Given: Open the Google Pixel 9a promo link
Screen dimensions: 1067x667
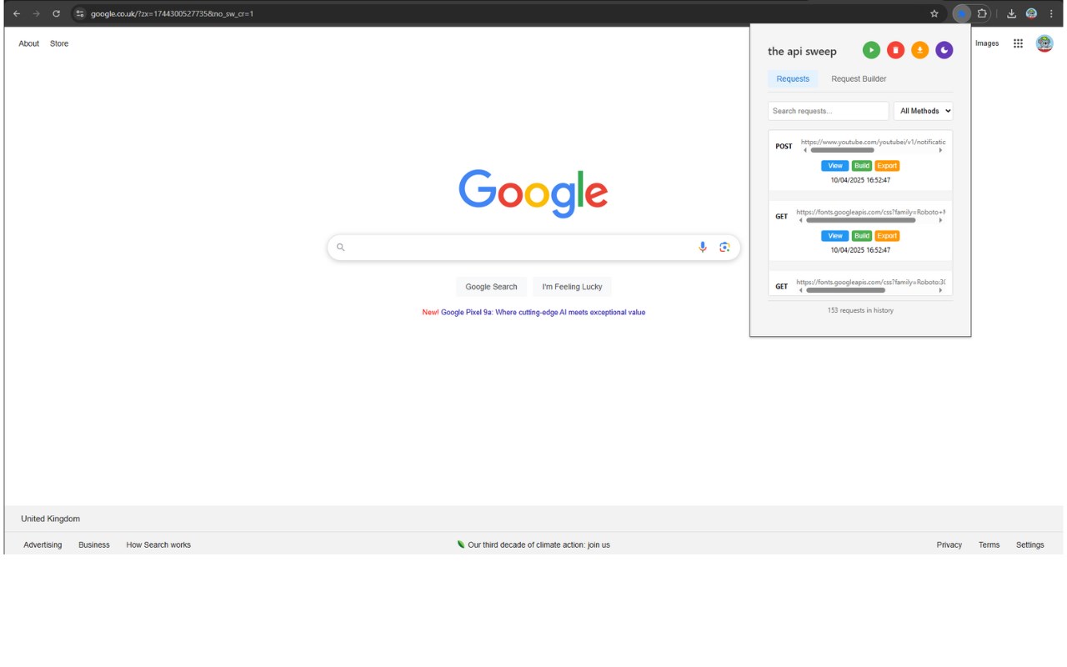Looking at the screenshot, I should (543, 313).
